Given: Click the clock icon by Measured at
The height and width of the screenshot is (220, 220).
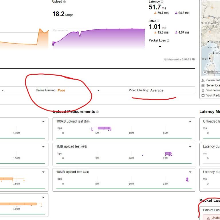Looking at the screenshot, I should (165, 60).
